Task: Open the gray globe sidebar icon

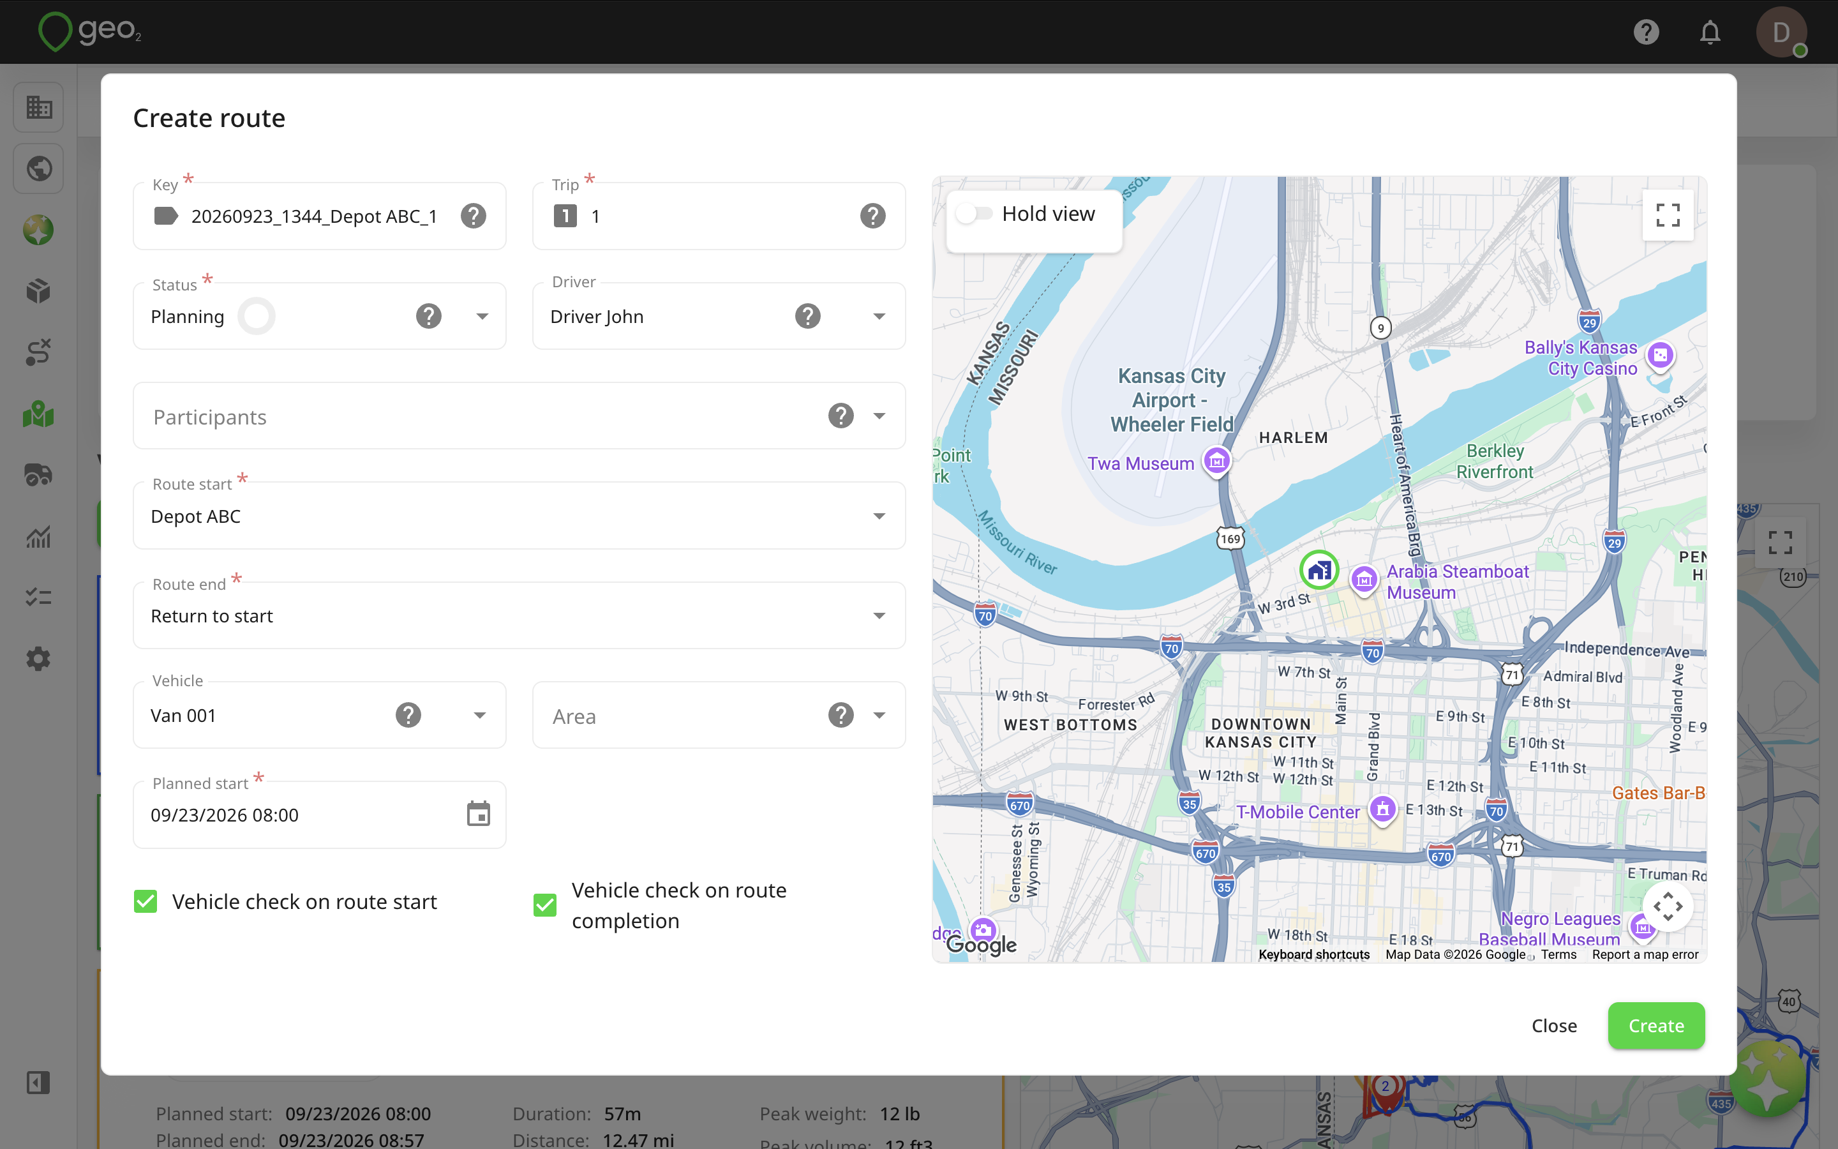Action: [x=38, y=168]
